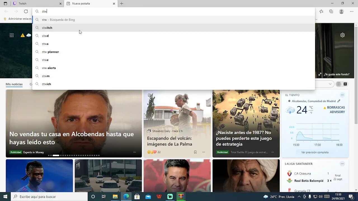Select the stwich suggestion
This screenshot has height=201, width=358.
click(x=173, y=84)
